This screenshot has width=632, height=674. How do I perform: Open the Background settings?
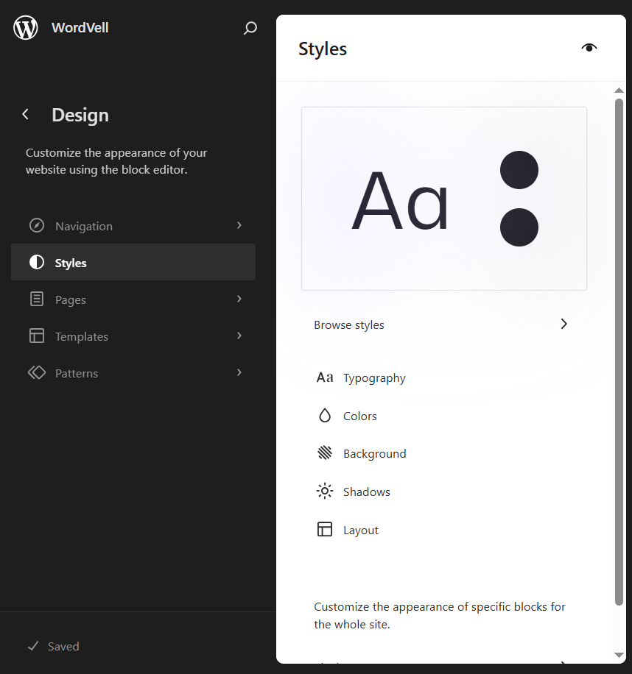coord(374,454)
